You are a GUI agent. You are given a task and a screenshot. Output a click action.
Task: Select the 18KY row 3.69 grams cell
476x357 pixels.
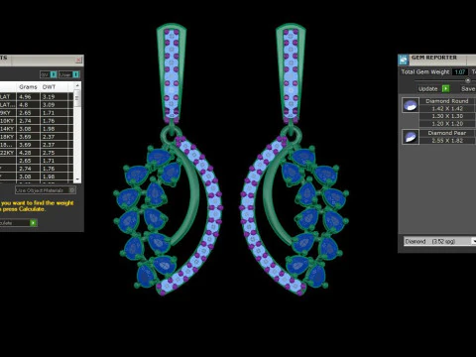(x=28, y=137)
